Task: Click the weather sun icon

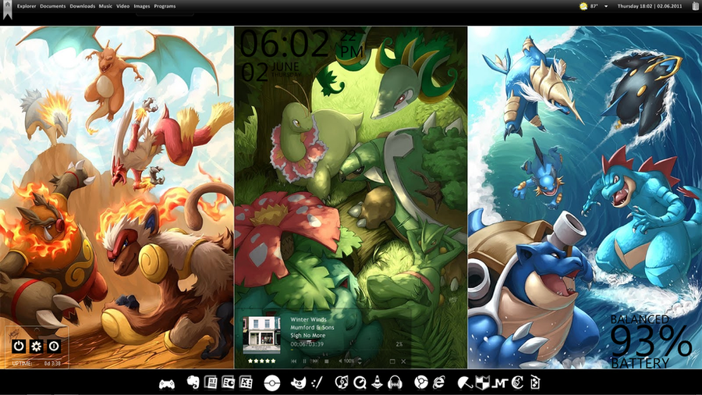Action: (x=583, y=6)
